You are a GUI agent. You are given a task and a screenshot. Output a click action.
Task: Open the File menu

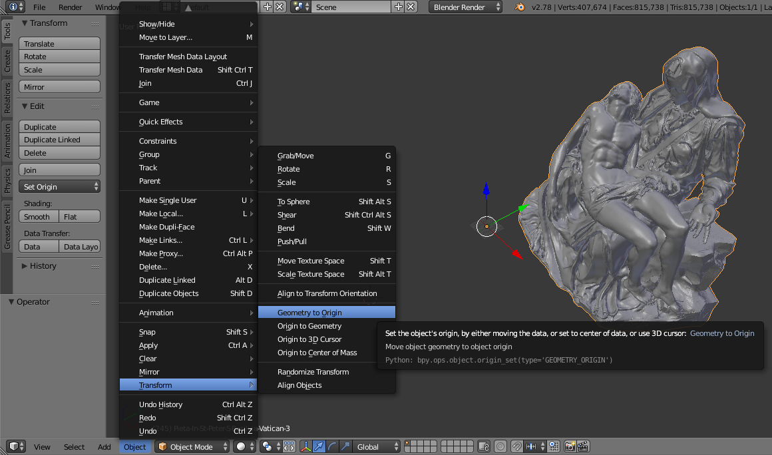(39, 7)
